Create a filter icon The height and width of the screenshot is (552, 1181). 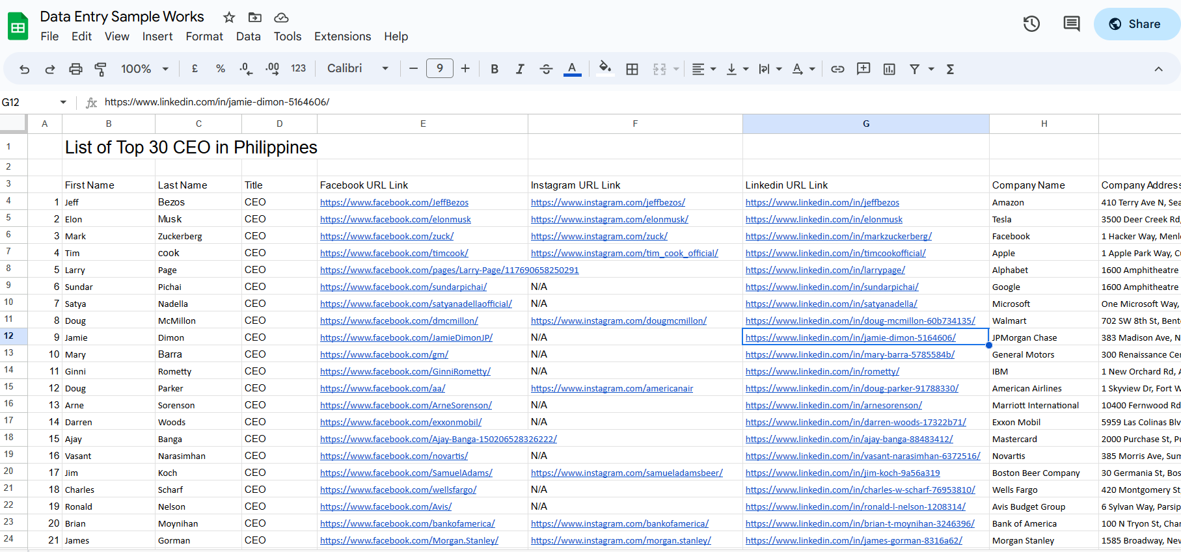point(914,69)
